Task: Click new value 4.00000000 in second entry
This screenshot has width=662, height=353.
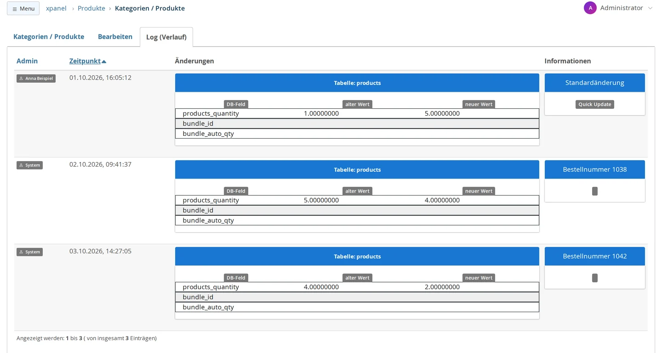Action: point(442,200)
